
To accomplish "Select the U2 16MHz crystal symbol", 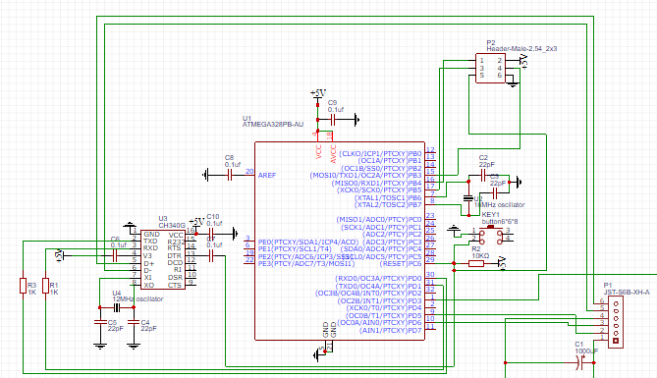I will pyautogui.click(x=468, y=197).
